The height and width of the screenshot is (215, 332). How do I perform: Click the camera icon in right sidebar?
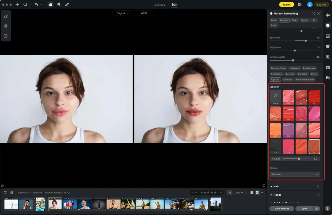pos(328,67)
